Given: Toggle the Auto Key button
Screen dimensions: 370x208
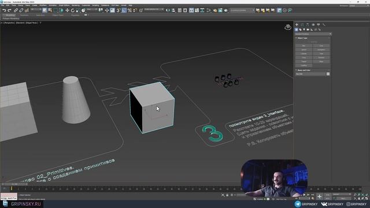Looking at the screenshot, I should pos(328,195).
